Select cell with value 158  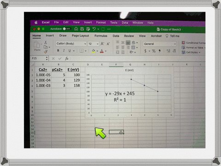[73, 85]
